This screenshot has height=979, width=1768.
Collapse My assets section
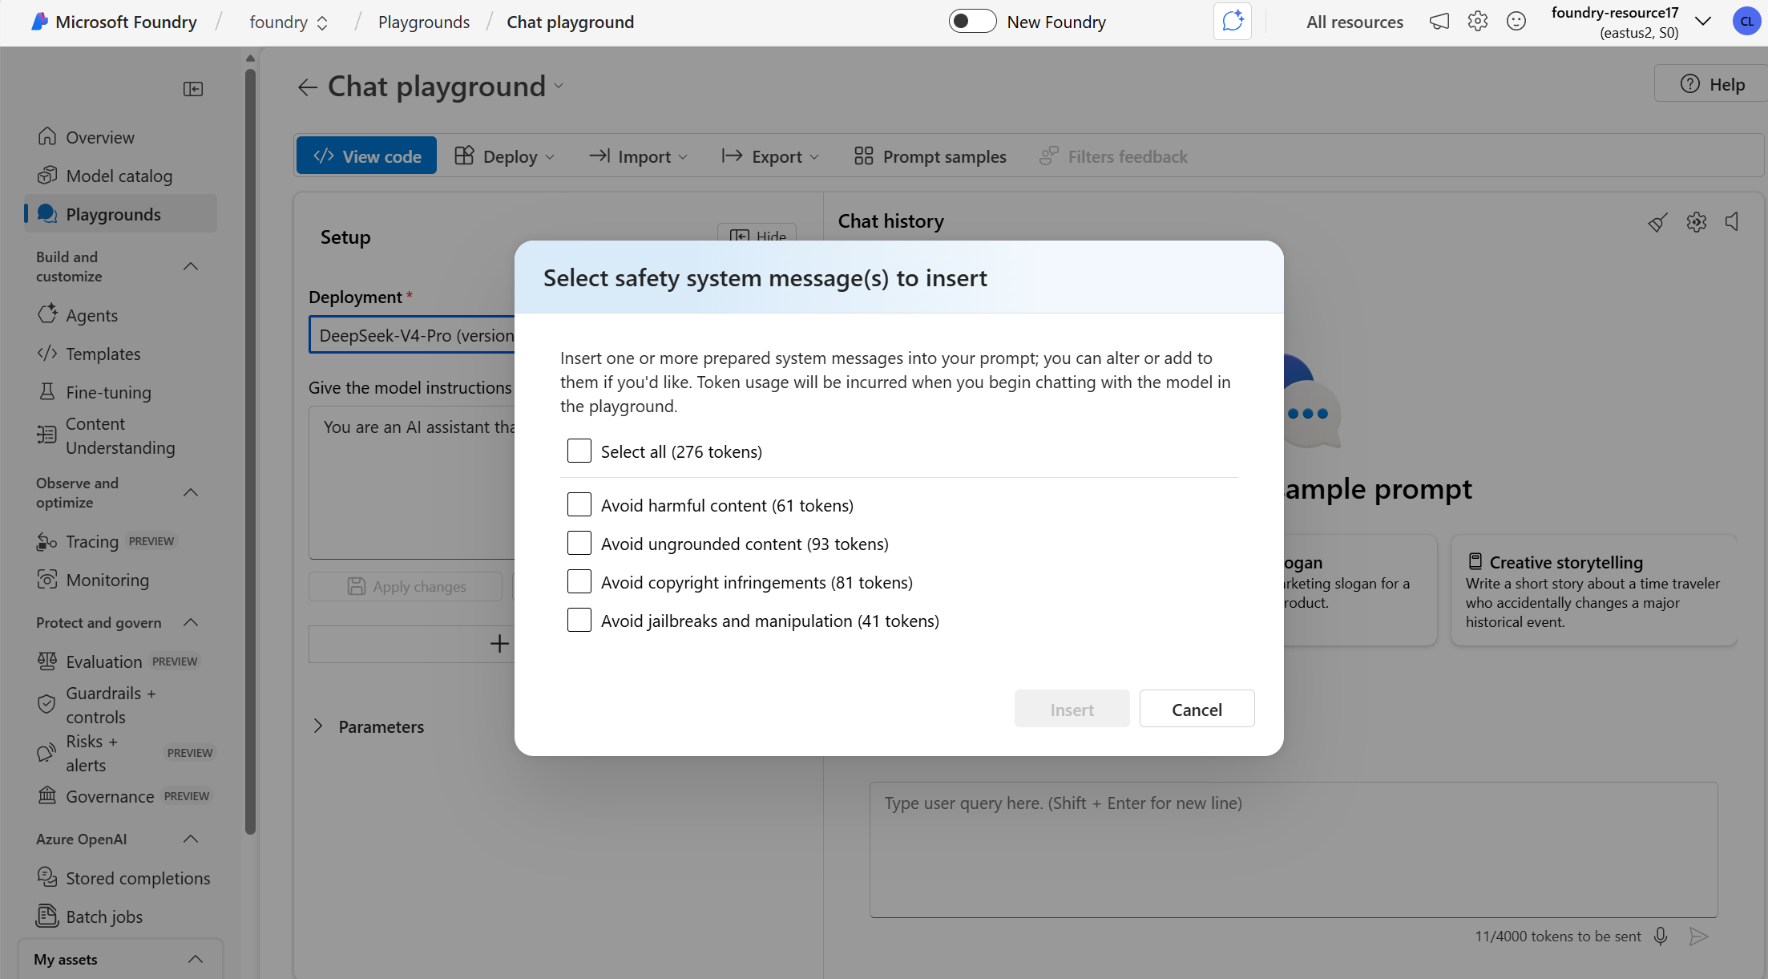(196, 959)
